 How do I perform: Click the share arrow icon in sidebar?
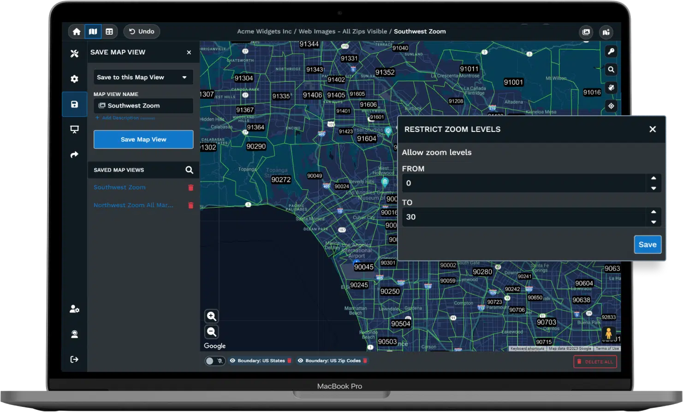coord(74,155)
